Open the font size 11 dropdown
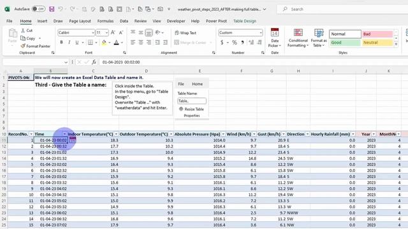The image size is (408, 229). click(x=106, y=32)
